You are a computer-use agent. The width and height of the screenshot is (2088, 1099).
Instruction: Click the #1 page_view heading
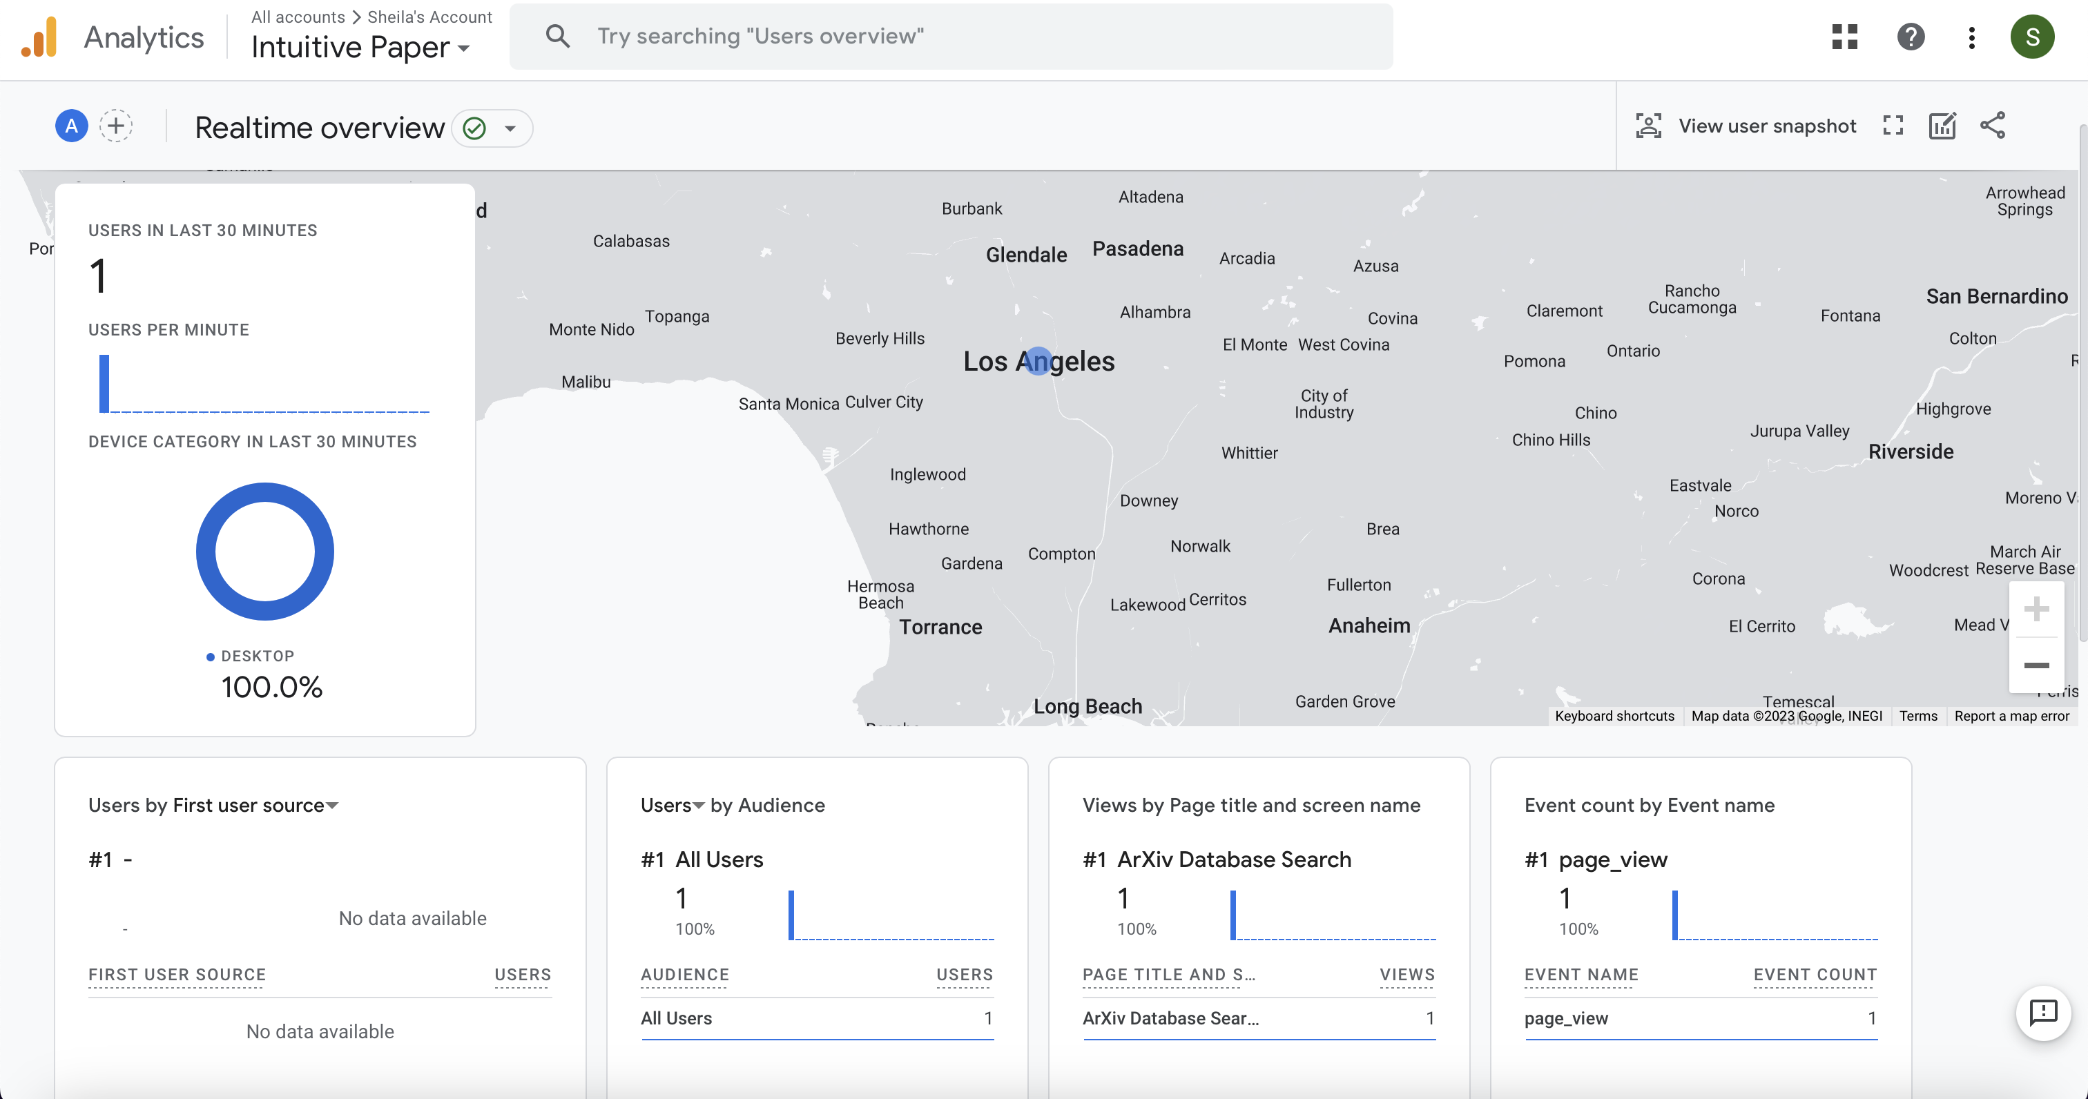pos(1595,859)
